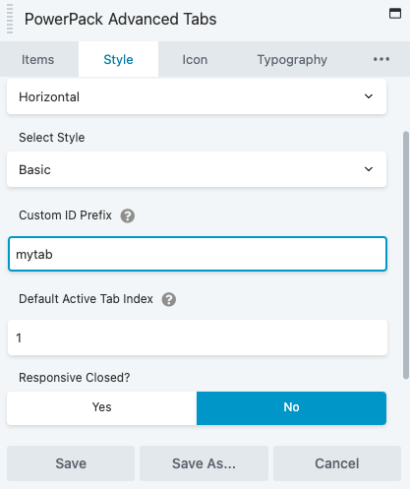
Task: Show help for Default Active Tab Index
Action: 169,299
